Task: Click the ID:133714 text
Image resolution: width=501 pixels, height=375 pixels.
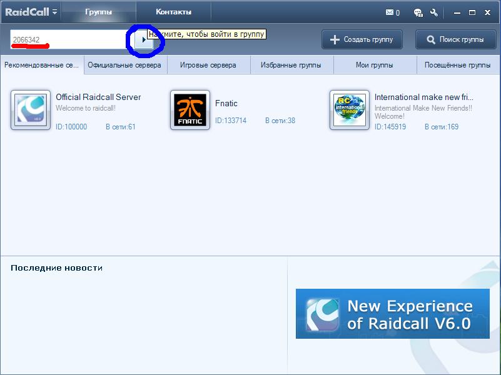Action: pos(231,121)
